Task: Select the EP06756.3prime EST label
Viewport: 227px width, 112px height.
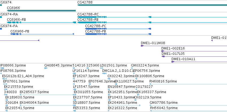Action: (146, 70)
